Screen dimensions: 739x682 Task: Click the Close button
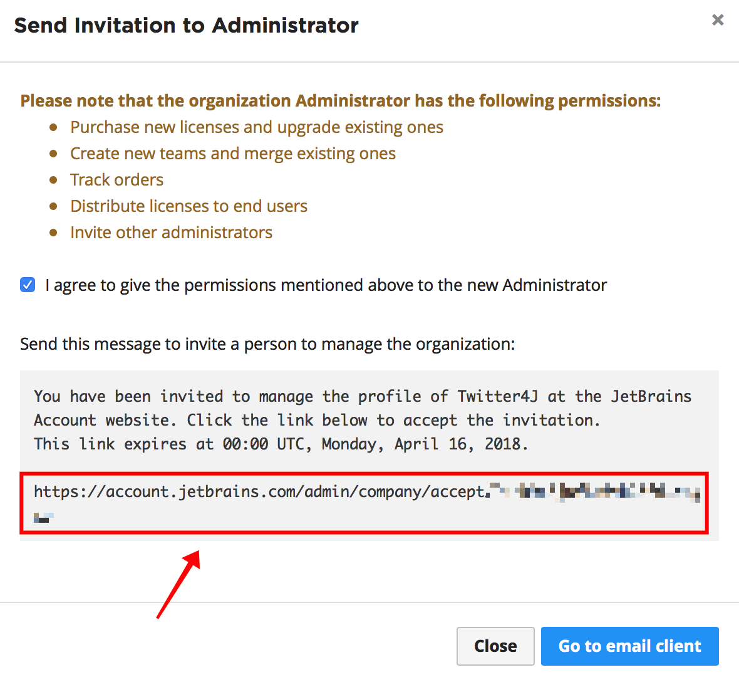point(495,646)
